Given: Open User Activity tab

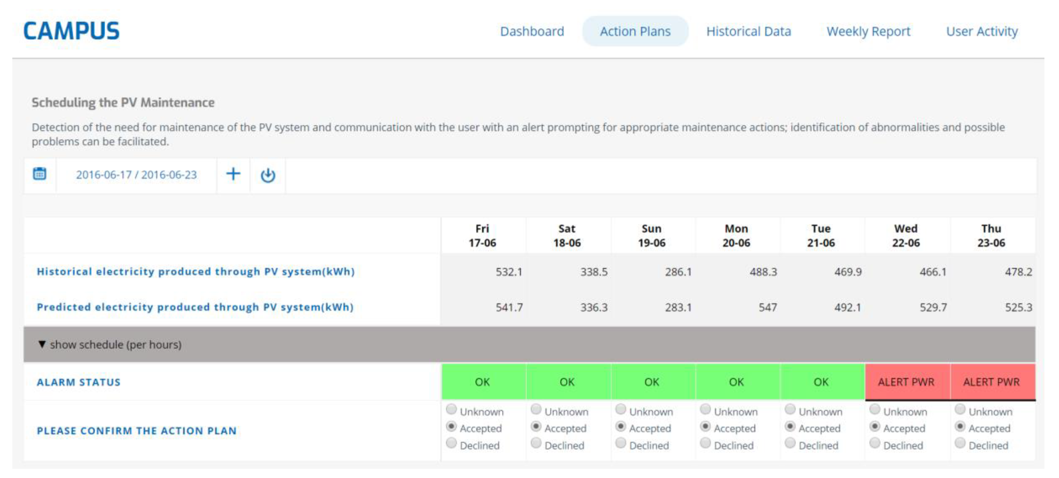Looking at the screenshot, I should point(982,32).
